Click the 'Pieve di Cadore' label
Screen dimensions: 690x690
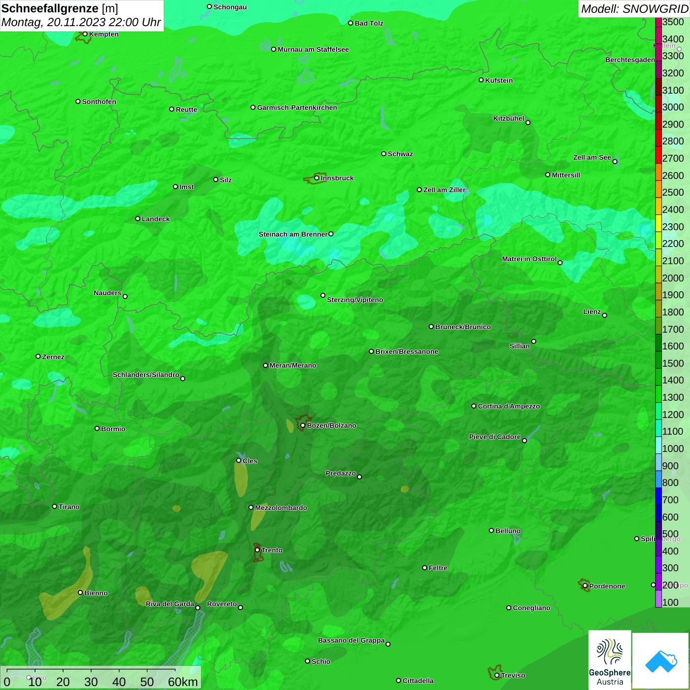click(495, 437)
